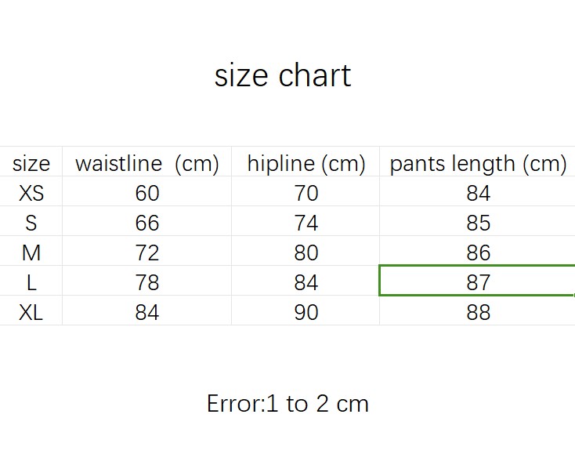Click the M size row label
Viewport: 575px width, 476px height.
point(31,253)
